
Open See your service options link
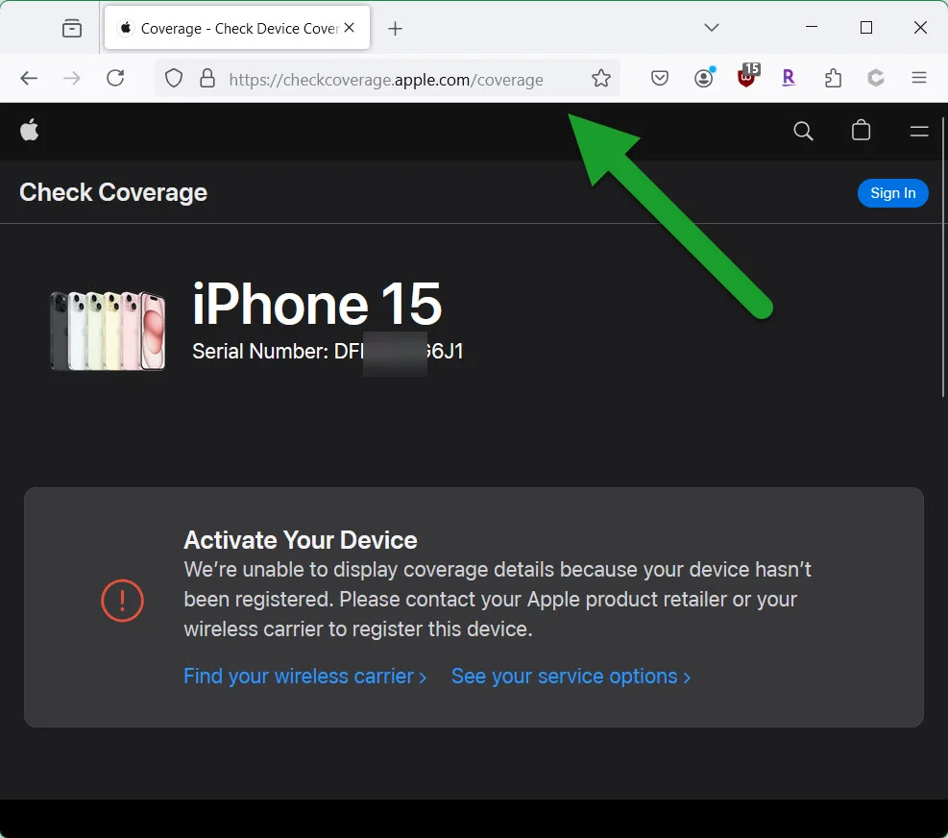(571, 677)
